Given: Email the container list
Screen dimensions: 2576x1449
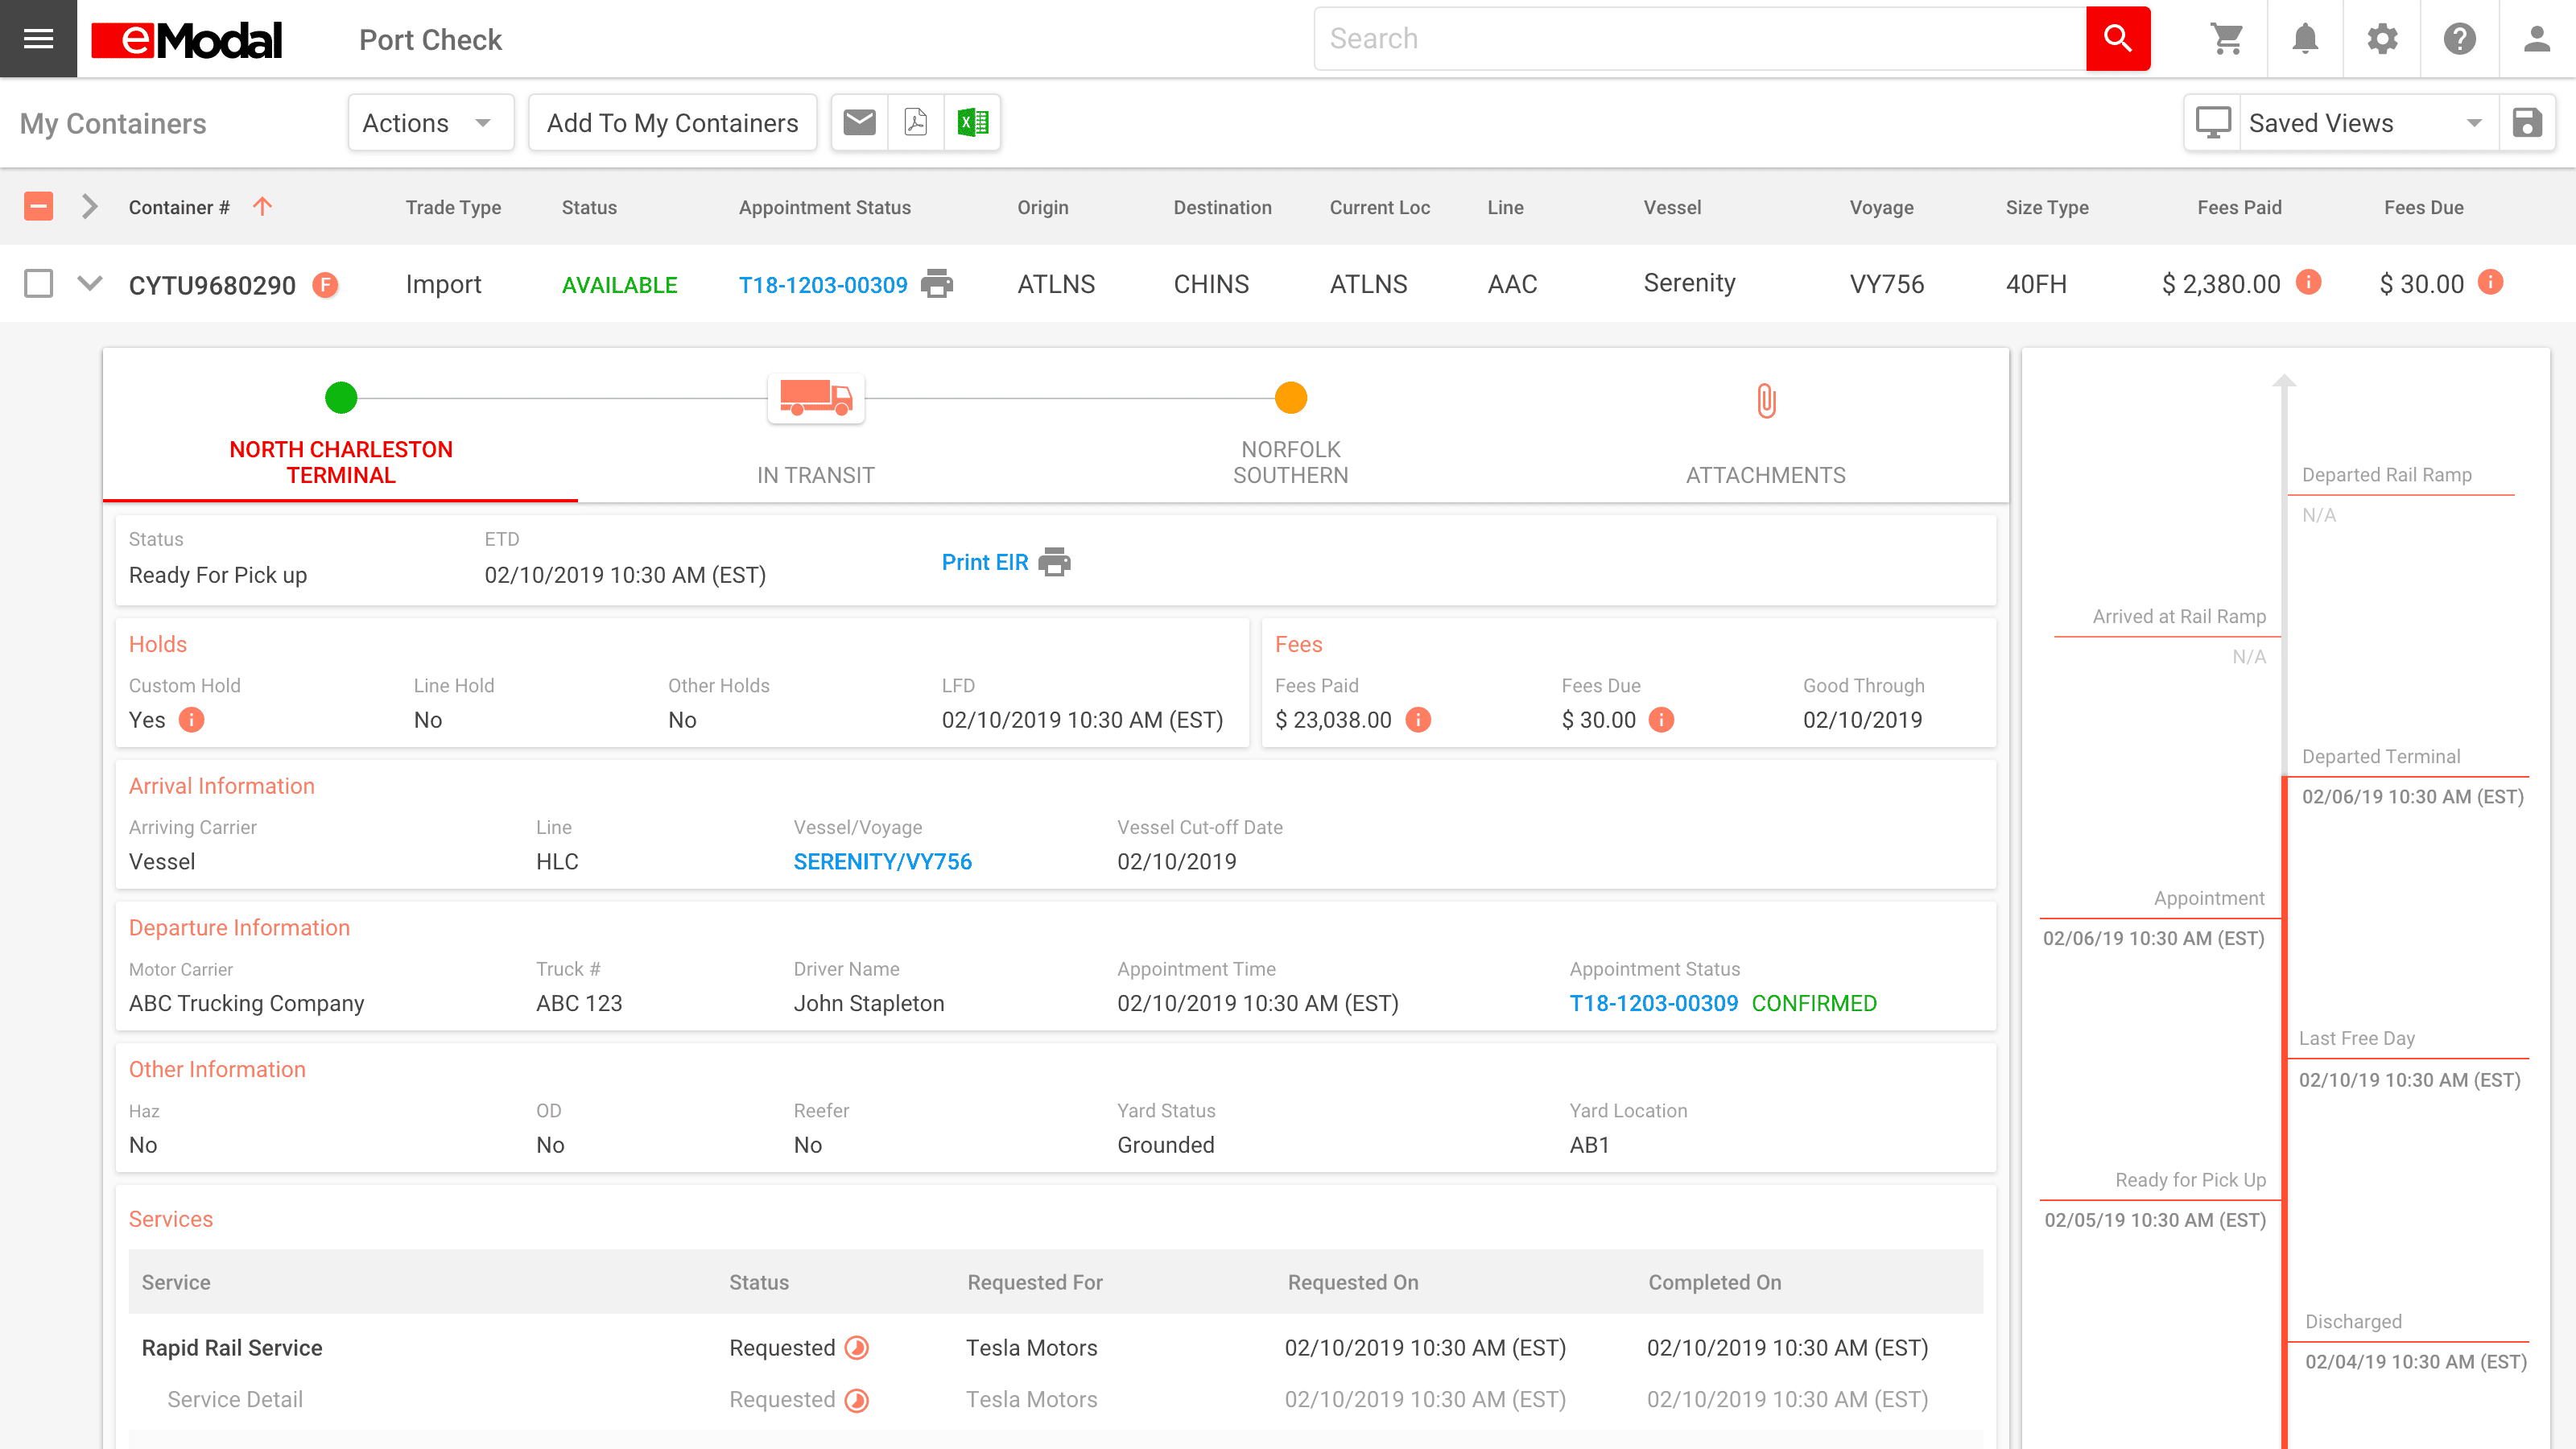Looking at the screenshot, I should point(859,123).
